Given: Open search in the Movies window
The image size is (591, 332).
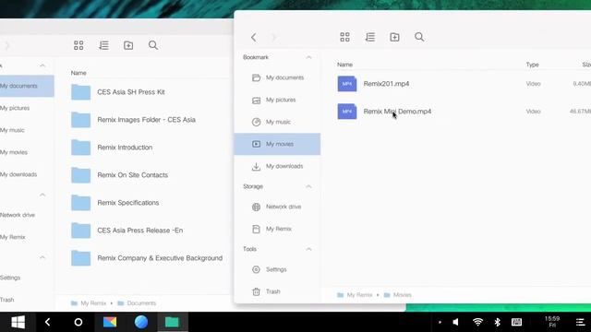Looking at the screenshot, I should click(419, 37).
